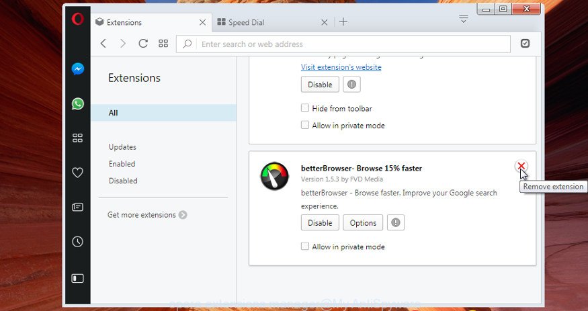Close the Speed Dial tab
Screen dimensions: 588x311
325,22
